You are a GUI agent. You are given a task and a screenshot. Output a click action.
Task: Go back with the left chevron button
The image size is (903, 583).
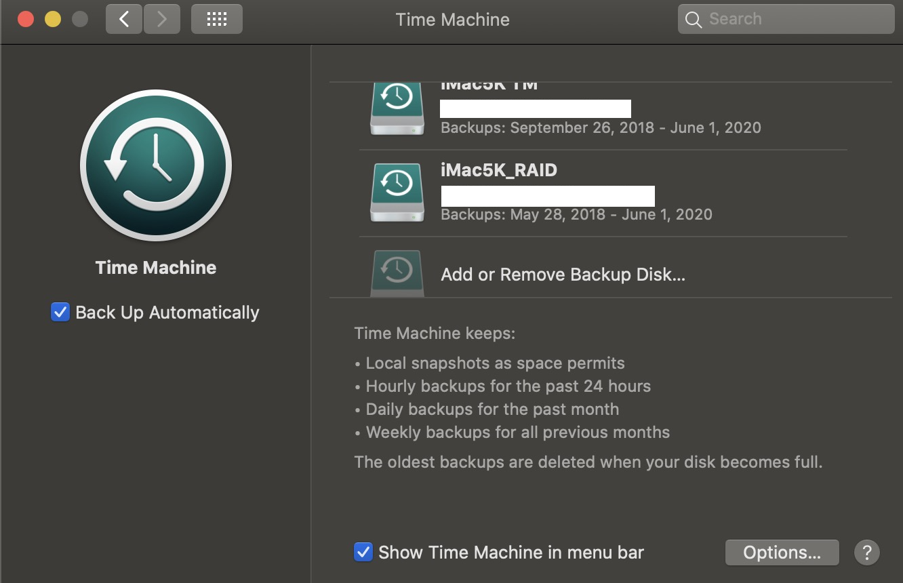pos(124,19)
